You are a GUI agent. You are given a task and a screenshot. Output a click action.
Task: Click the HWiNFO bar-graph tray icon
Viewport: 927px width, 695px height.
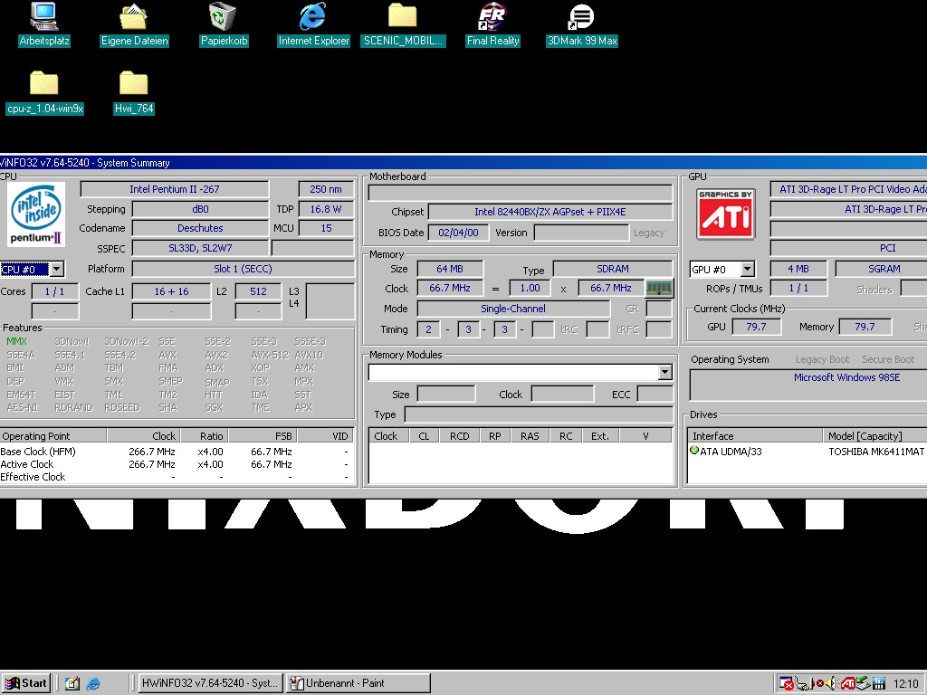click(x=878, y=684)
